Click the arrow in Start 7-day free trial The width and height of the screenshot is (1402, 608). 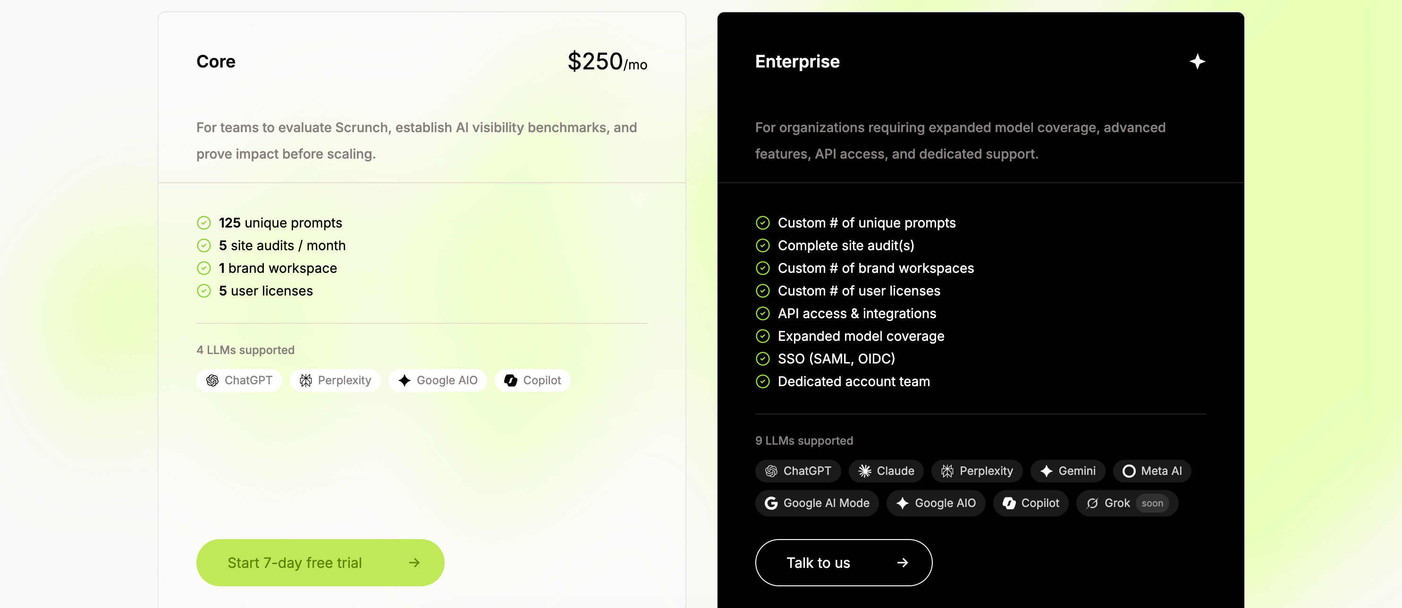click(415, 563)
